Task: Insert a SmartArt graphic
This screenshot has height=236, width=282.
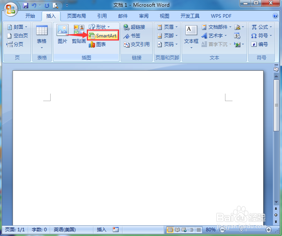Action: [x=103, y=36]
